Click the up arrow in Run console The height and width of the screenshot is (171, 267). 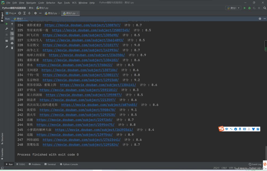click(x=12, y=24)
